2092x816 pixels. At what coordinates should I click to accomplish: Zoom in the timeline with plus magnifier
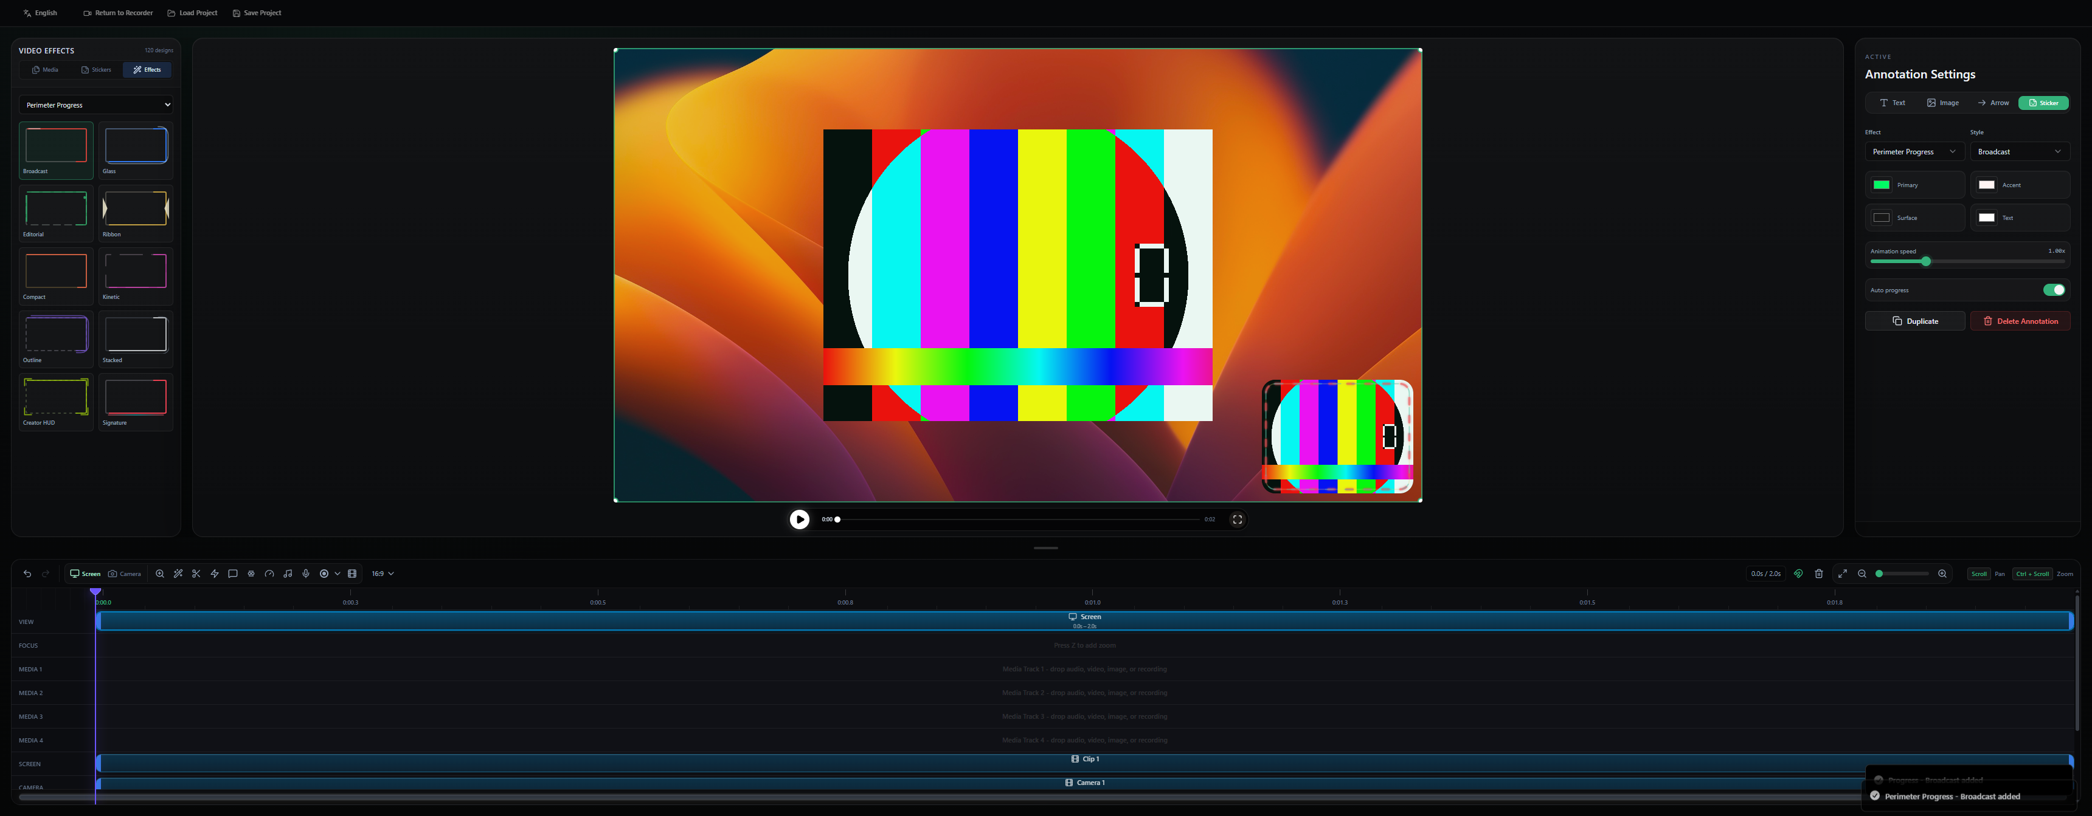(1942, 574)
